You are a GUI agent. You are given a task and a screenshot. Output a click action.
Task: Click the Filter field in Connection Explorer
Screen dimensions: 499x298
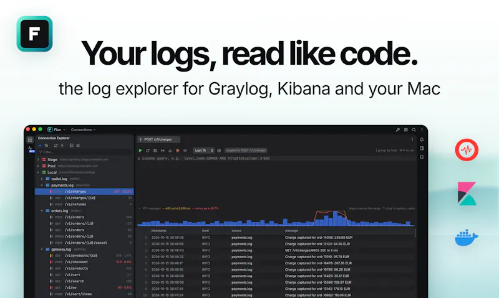coord(85,152)
